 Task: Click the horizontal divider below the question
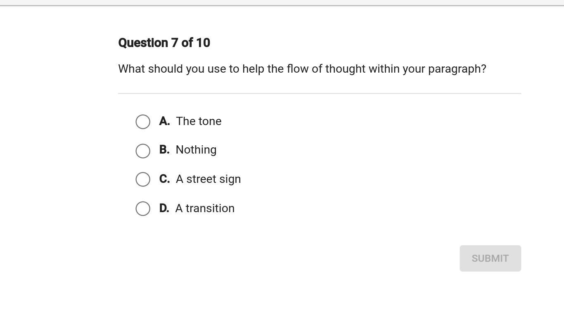(319, 93)
